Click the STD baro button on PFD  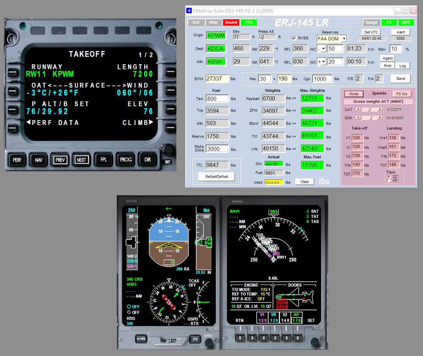click(x=195, y=339)
